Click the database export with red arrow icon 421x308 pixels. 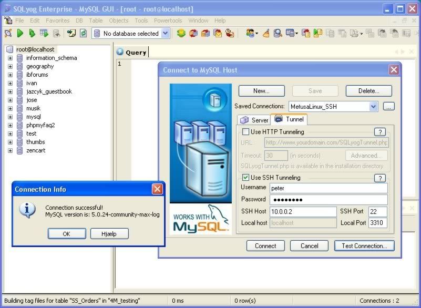click(x=306, y=33)
